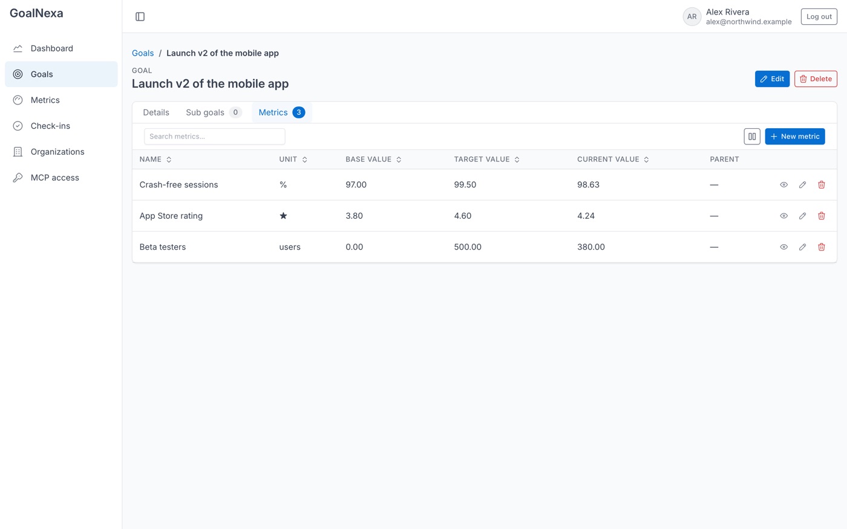
Task: Click the Parent column header
Action: pos(724,160)
